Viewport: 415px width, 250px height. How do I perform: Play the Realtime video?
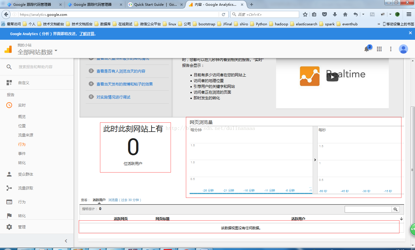coord(332,77)
